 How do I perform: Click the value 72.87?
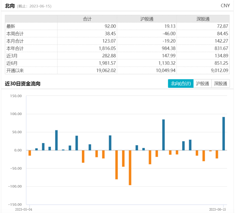[223, 26]
